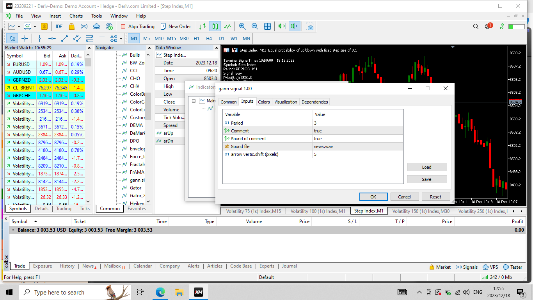This screenshot has height=300, width=533.
Task: Click OK in gann signal dialog
Action: coord(373,197)
